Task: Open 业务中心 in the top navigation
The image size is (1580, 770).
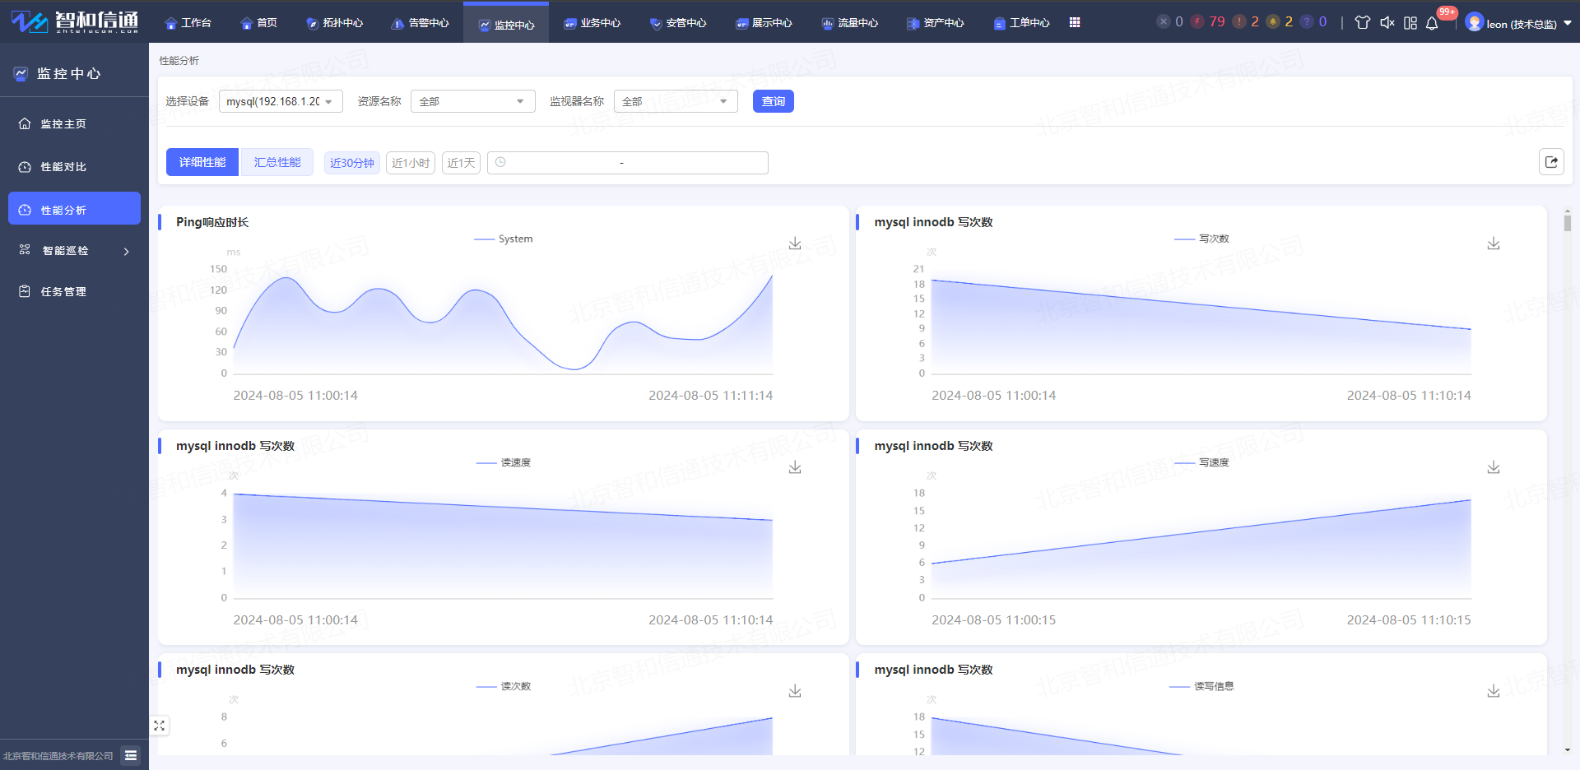Action: coord(592,23)
